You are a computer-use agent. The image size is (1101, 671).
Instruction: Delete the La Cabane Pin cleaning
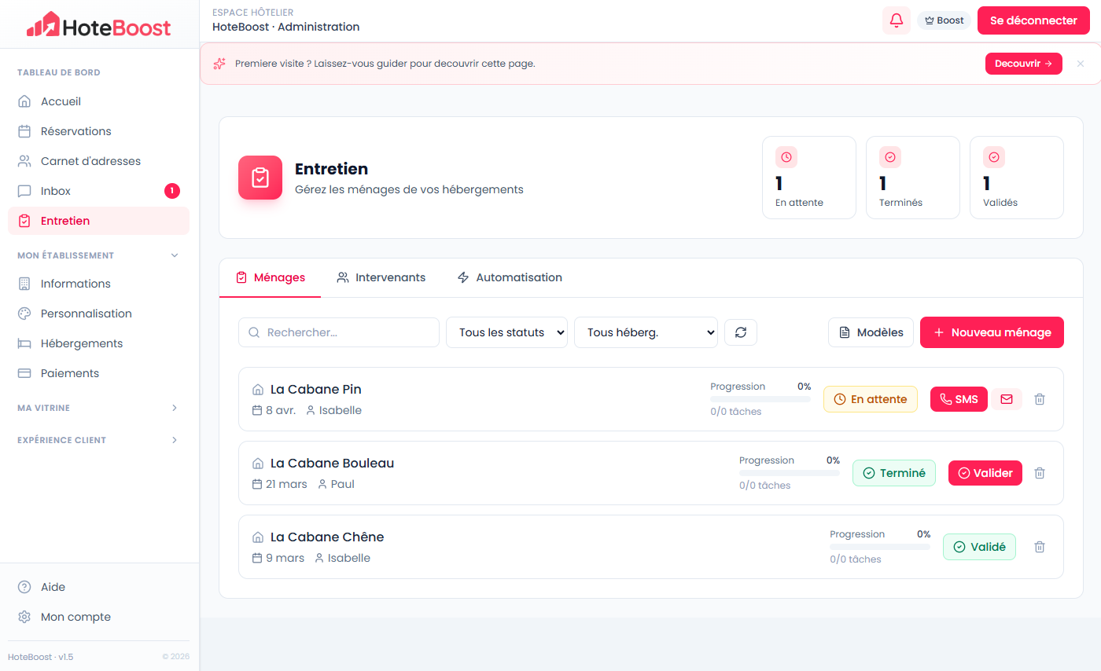[1039, 399]
